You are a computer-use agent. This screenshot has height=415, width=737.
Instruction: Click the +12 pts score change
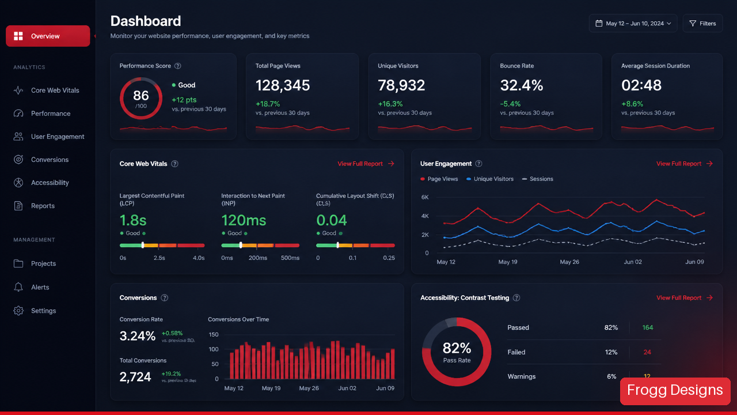184,100
